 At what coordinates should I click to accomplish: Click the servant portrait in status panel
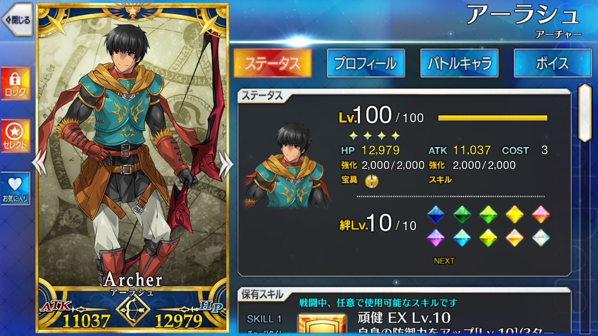tap(288, 166)
